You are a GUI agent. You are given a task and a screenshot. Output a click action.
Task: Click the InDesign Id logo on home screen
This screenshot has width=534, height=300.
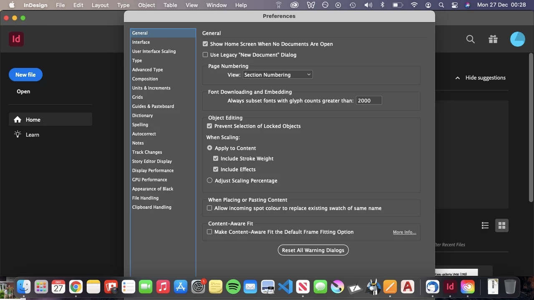pyautogui.click(x=16, y=39)
